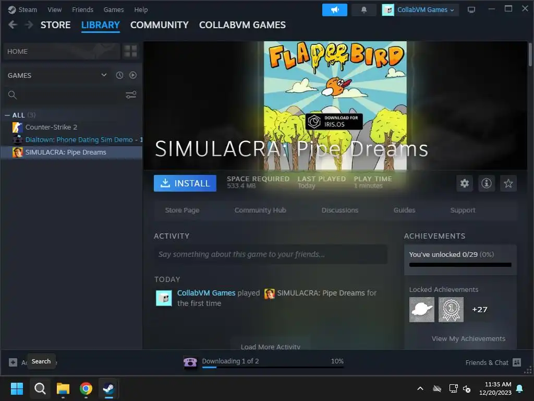Sort by recent activity clock icon
Image resolution: width=534 pixels, height=401 pixels.
(x=119, y=75)
